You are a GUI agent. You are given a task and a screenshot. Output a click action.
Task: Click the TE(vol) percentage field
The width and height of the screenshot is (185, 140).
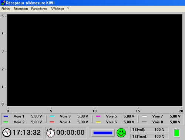(x=149, y=130)
